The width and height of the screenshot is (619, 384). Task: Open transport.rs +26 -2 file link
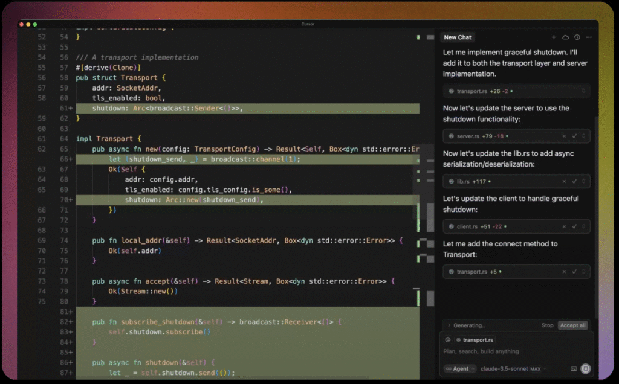click(472, 91)
